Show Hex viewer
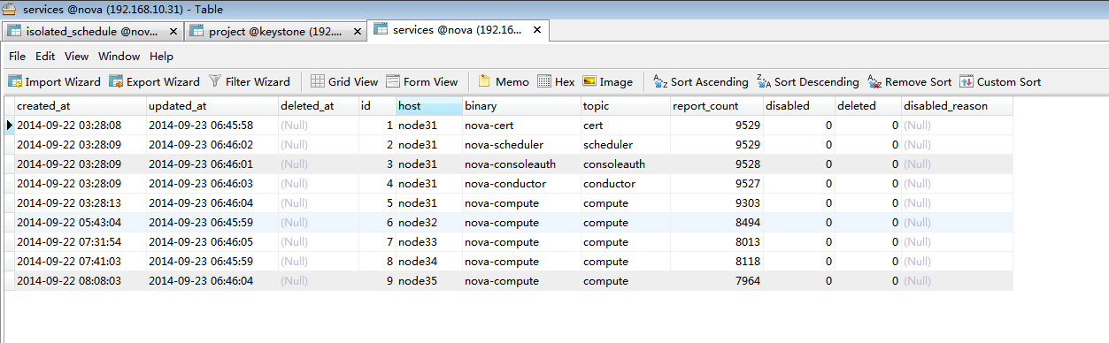The width and height of the screenshot is (1109, 343). point(556,82)
